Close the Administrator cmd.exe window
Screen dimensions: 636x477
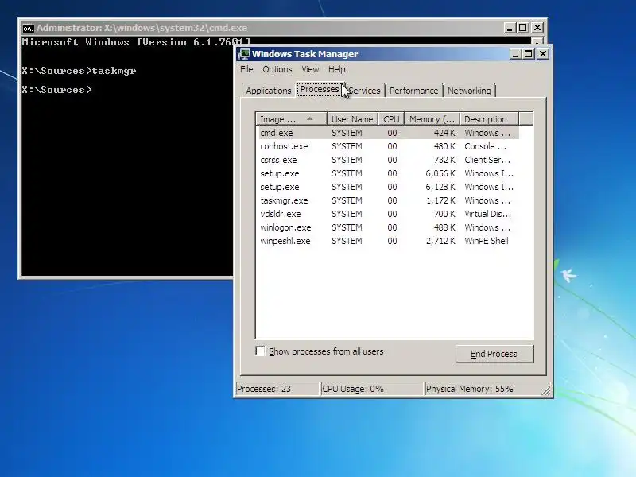click(537, 28)
